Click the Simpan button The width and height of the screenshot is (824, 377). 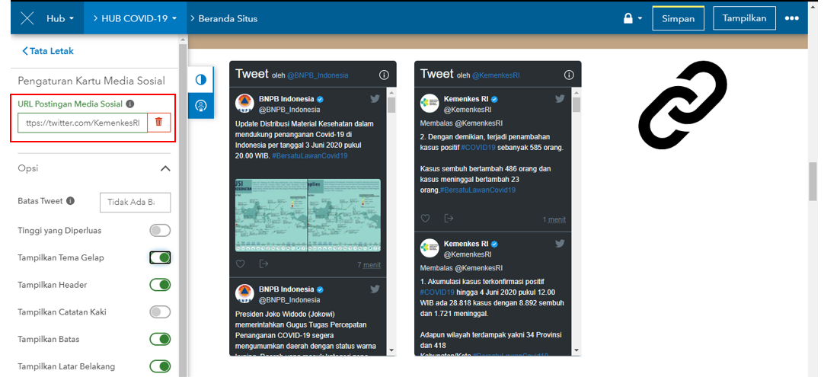679,18
